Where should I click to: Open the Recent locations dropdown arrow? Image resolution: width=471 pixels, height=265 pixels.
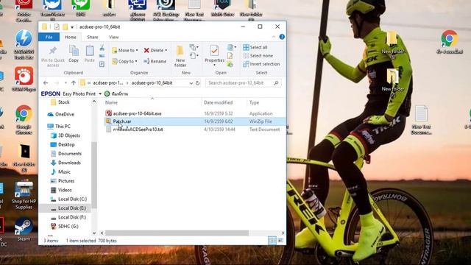(65, 83)
